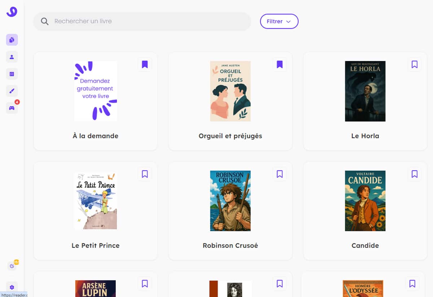Viewport: 433px width, 297px height.
Task: Remove bookmark from Orgueil et préjugés
Action: 280,65
